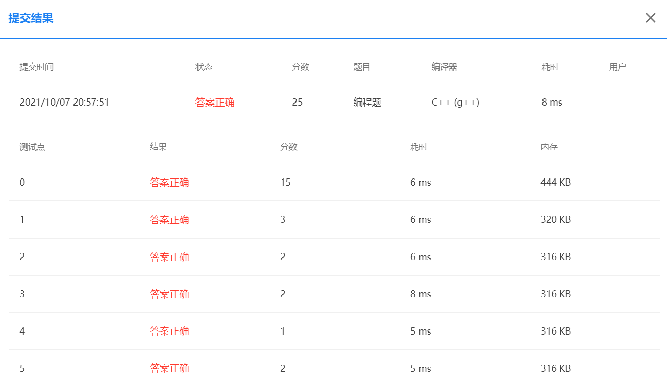This screenshot has width=667, height=383.
Task: Click 答案正确 result for test point 5
Action: coord(169,368)
